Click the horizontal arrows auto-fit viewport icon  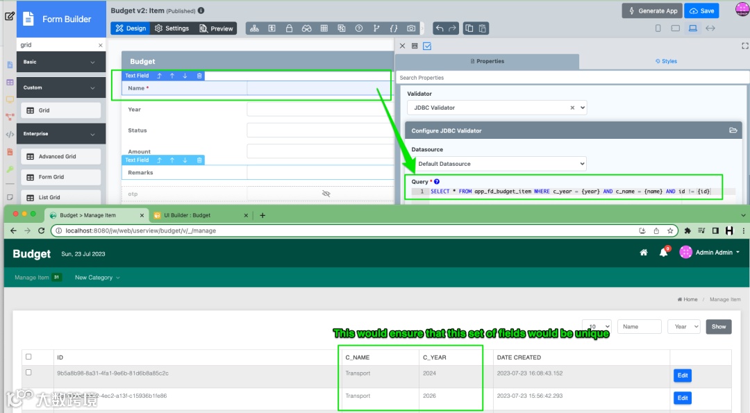(710, 28)
